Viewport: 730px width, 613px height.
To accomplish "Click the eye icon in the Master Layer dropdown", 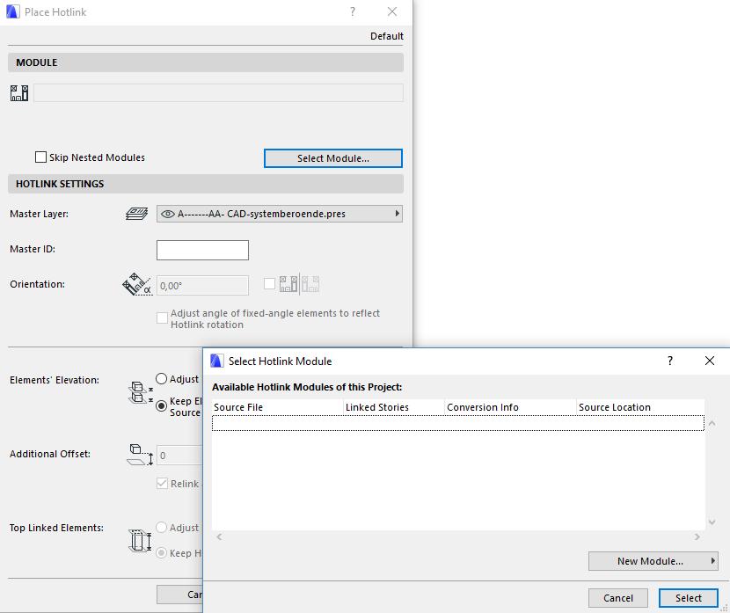I will pyautogui.click(x=168, y=214).
